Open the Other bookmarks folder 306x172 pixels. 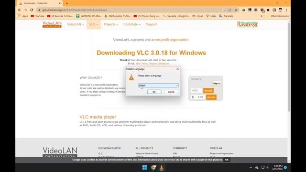277,16
